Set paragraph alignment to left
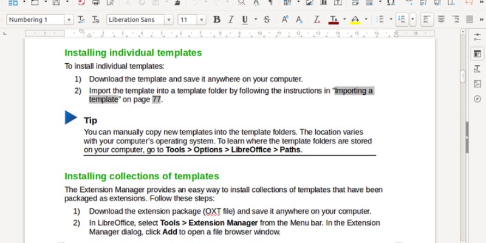The height and width of the screenshot is (243, 486). (x=427, y=19)
